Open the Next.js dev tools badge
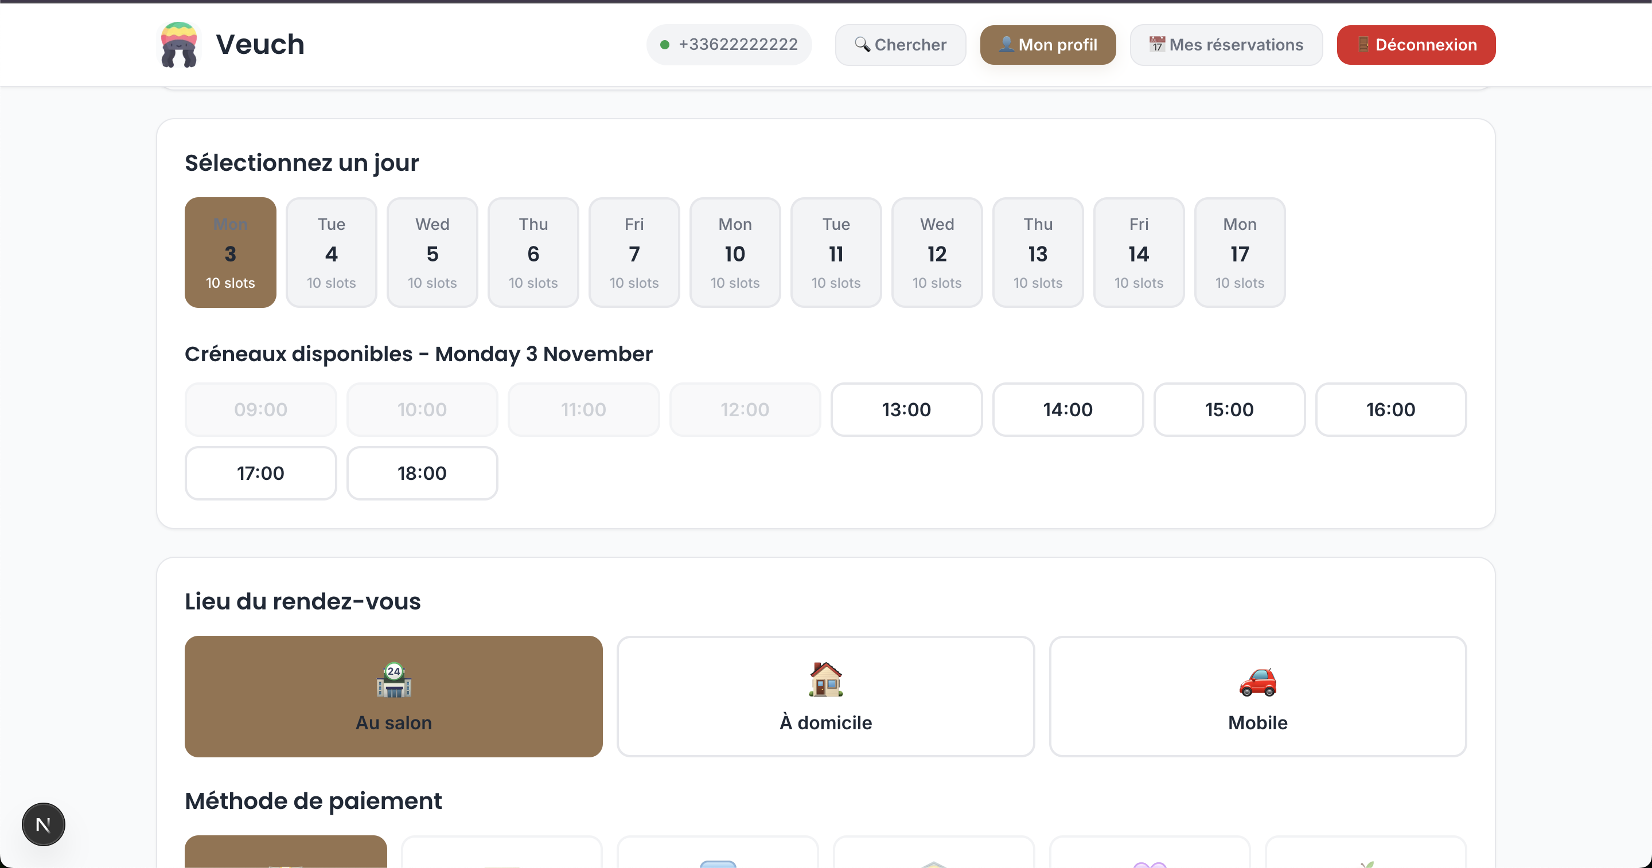Image resolution: width=1652 pixels, height=868 pixels. [44, 824]
